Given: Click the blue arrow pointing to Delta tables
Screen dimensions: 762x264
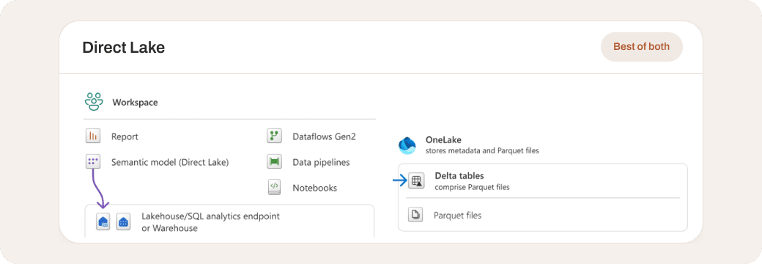Looking at the screenshot, I should pos(399,181).
